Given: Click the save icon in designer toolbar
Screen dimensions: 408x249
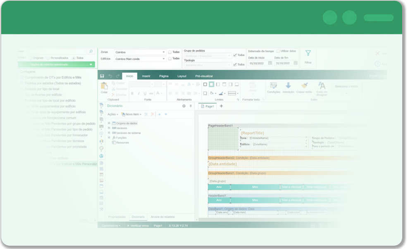Looking at the screenshot, I should click(102, 76).
